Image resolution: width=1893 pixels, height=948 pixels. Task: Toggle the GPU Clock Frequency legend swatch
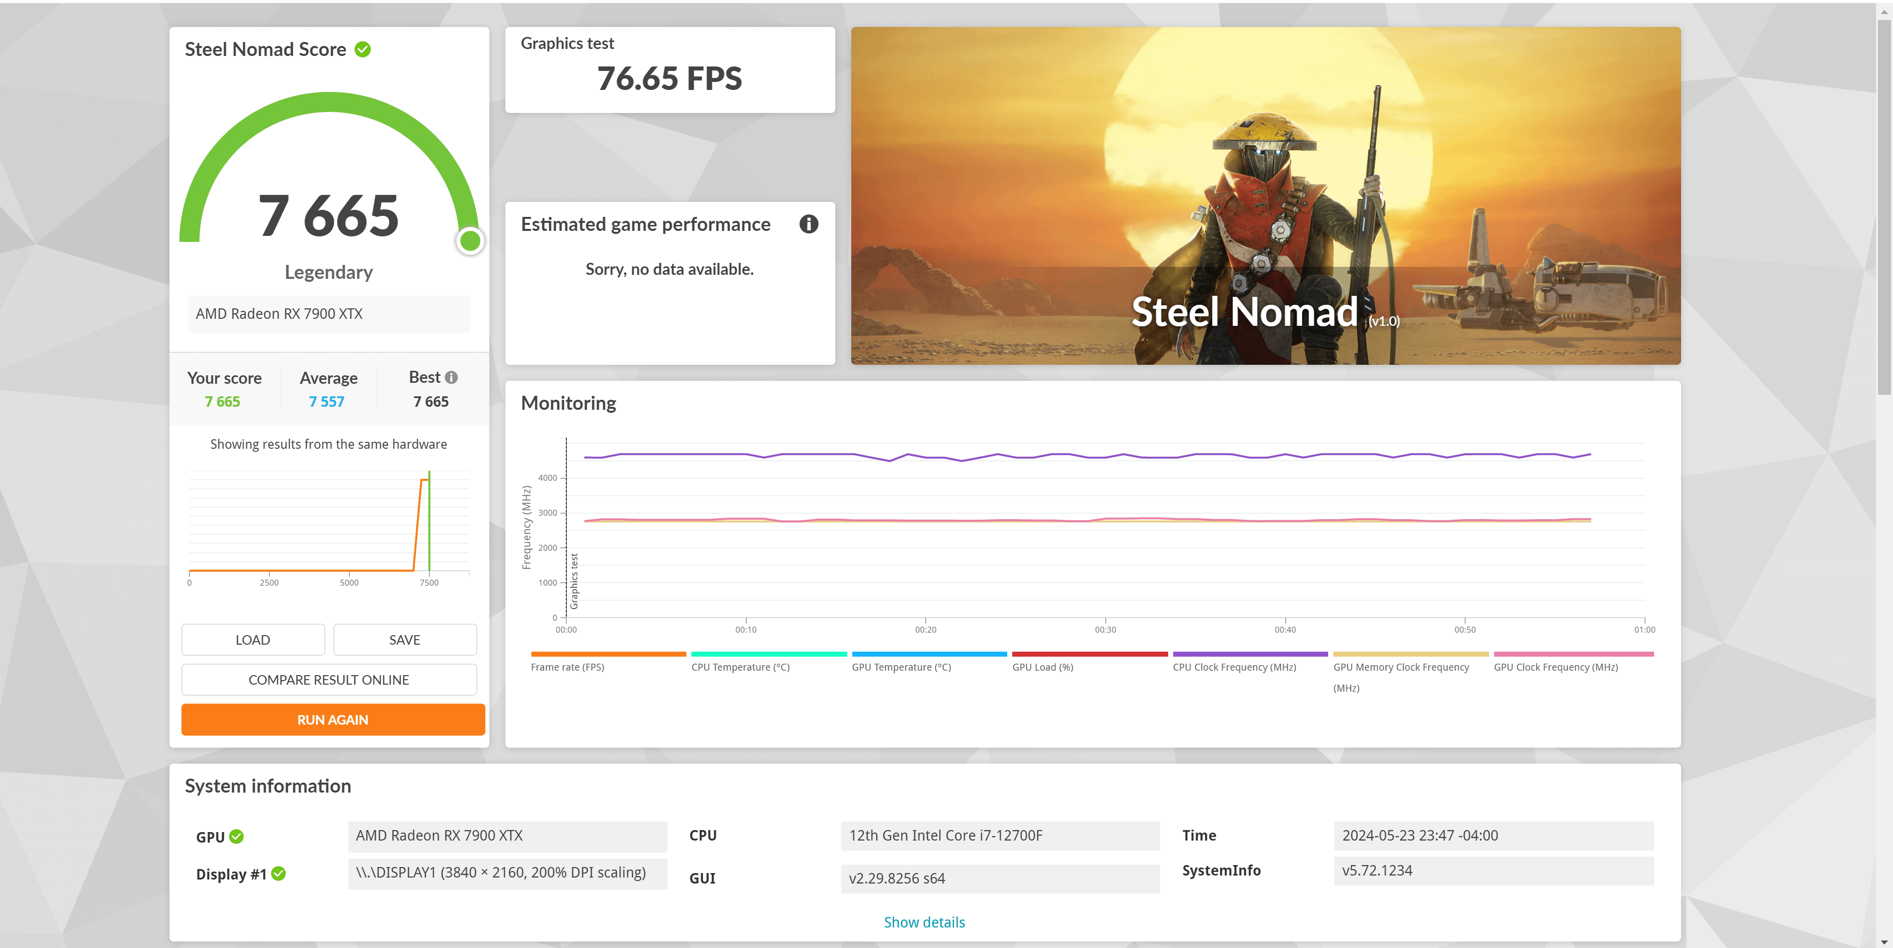(1574, 654)
